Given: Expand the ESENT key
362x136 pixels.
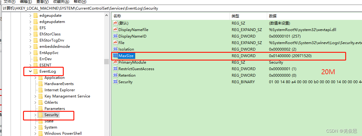Looking at the screenshot, I should 30,65.
